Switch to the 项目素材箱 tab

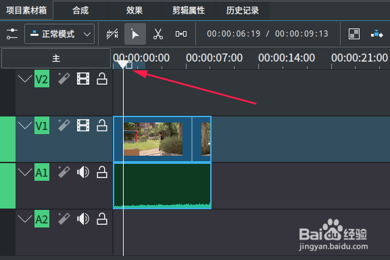(x=26, y=10)
